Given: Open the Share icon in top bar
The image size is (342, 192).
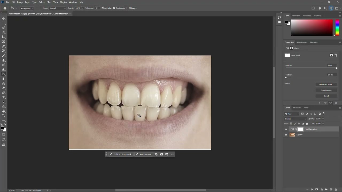Looking at the screenshot, I should point(313,8).
